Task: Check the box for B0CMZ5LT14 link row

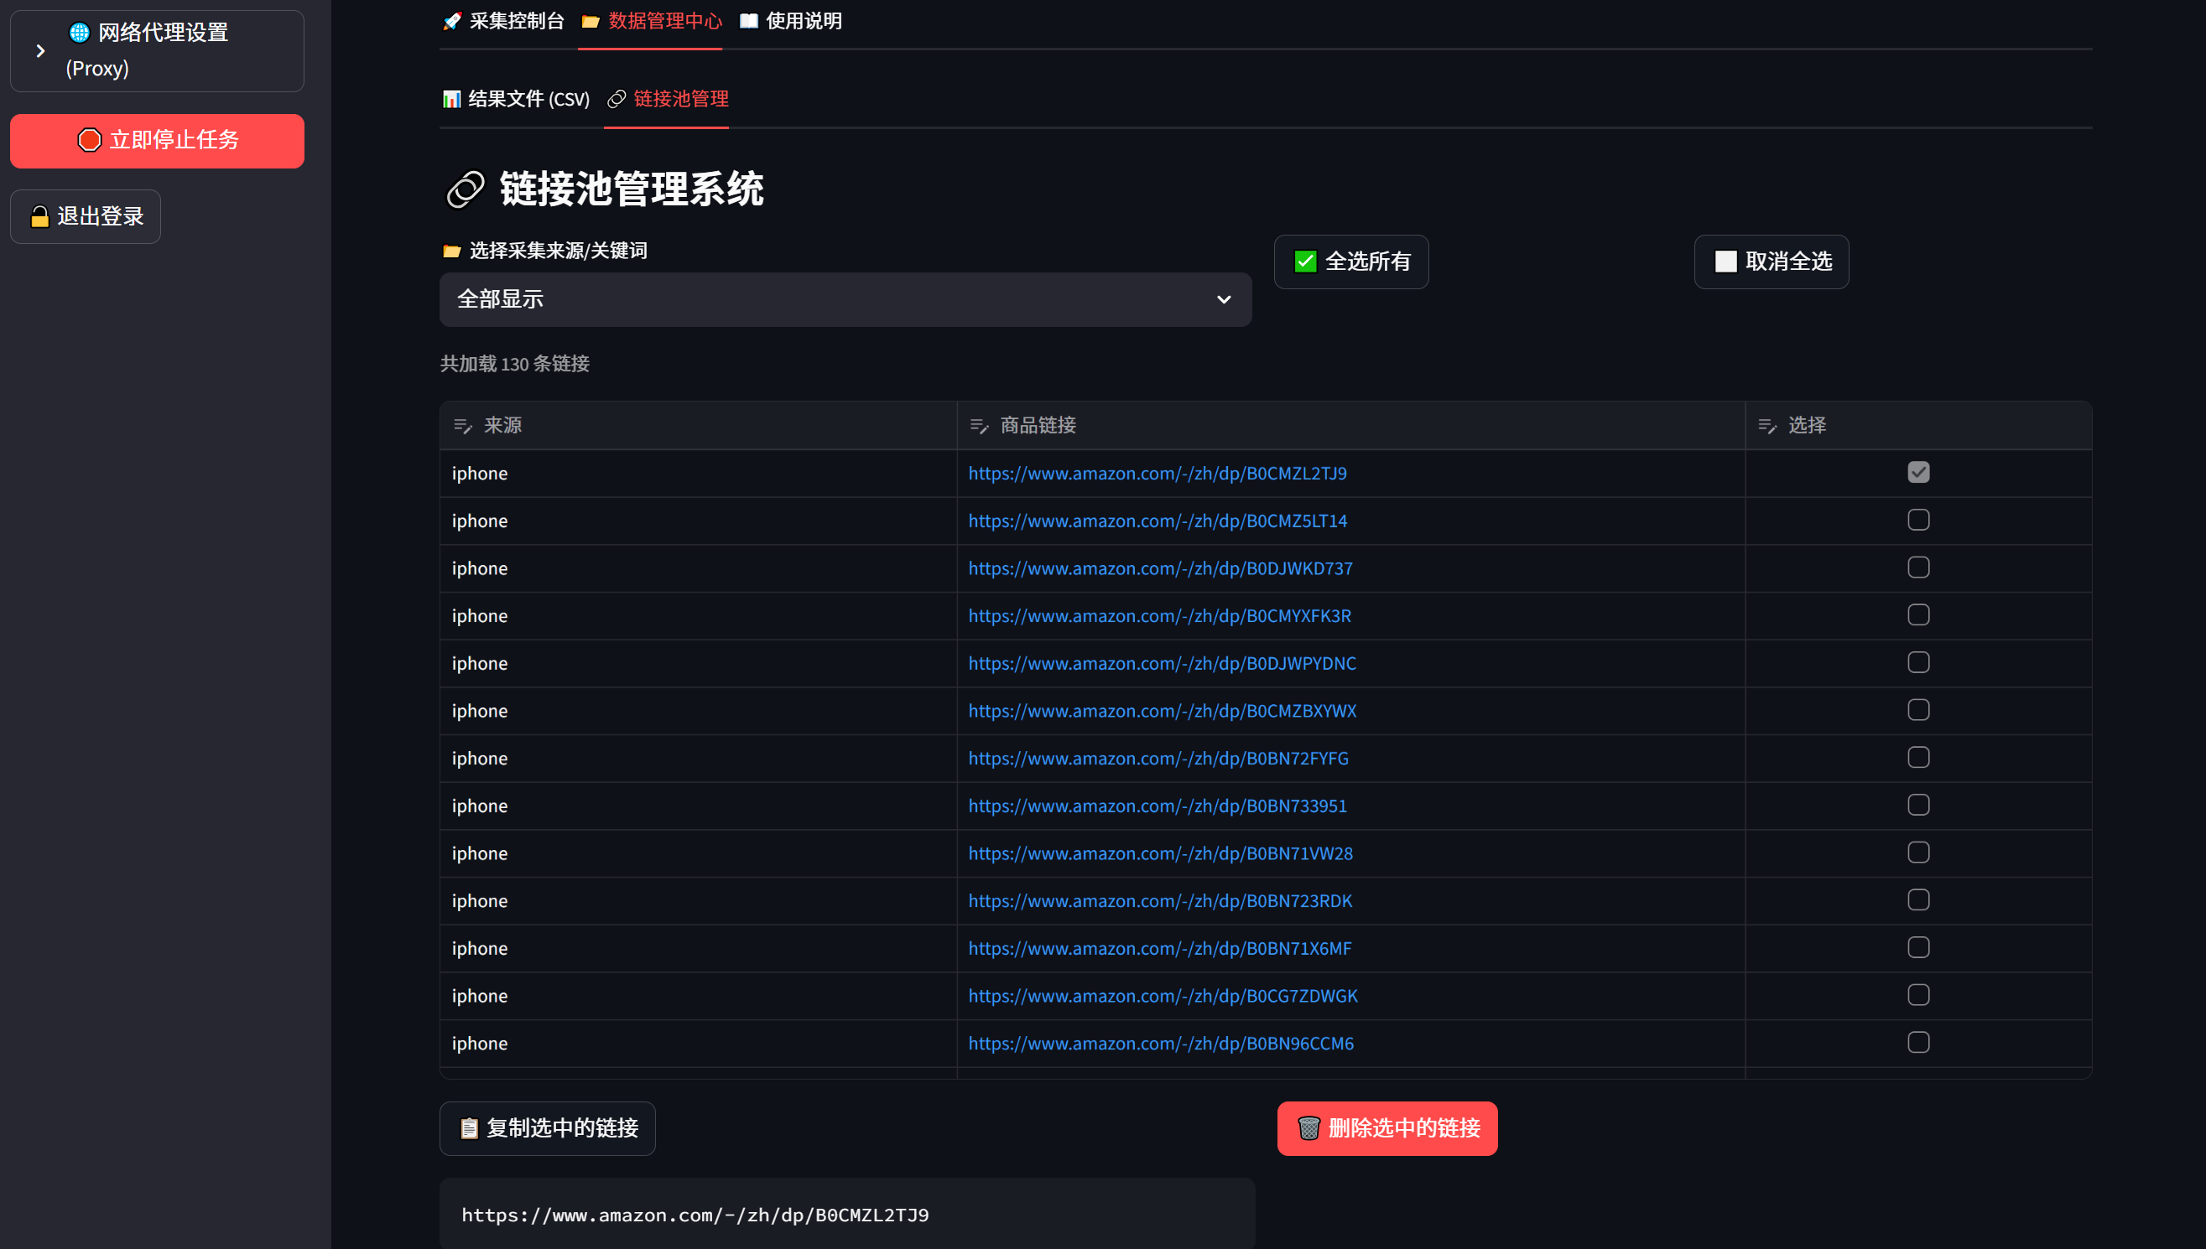Action: (1917, 520)
